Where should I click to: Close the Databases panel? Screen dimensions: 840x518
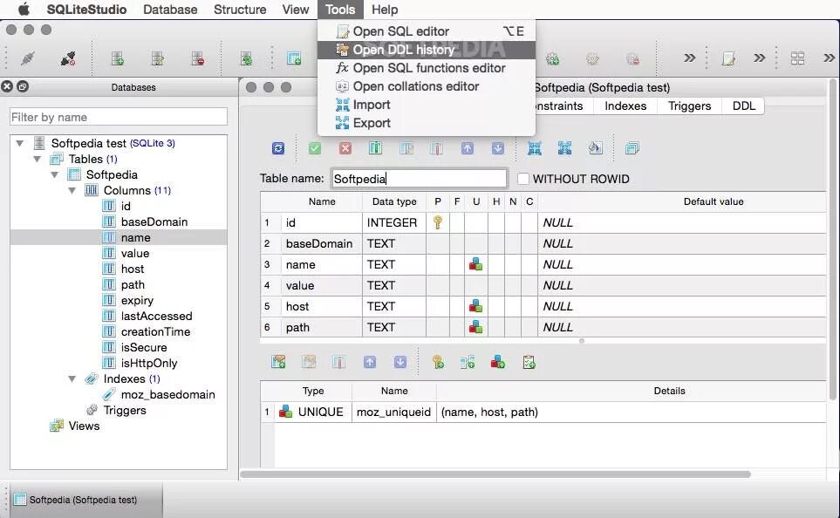coord(7,86)
